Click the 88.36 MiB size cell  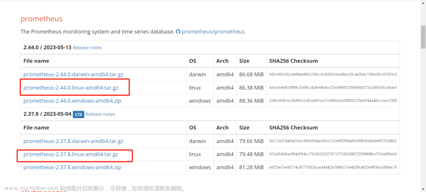pos(251,101)
